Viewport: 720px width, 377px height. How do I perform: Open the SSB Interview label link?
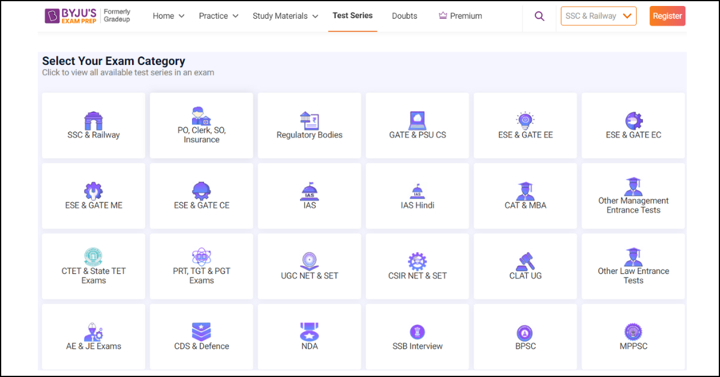coord(418,346)
